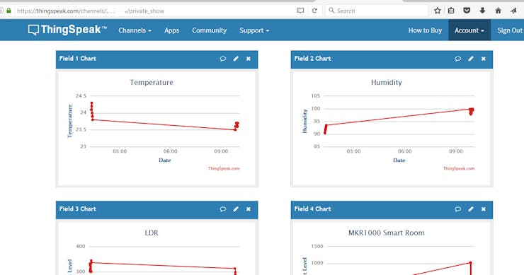
Task: Expand the Support dropdown menu
Action: pos(254,30)
